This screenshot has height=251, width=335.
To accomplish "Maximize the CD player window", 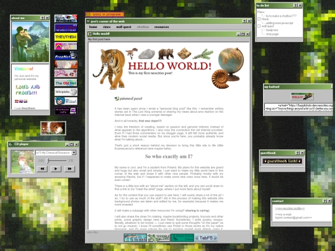I will click(x=71, y=144).
